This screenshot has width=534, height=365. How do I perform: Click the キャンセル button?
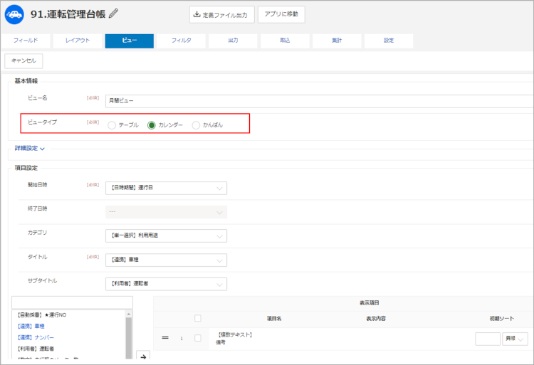pos(23,61)
